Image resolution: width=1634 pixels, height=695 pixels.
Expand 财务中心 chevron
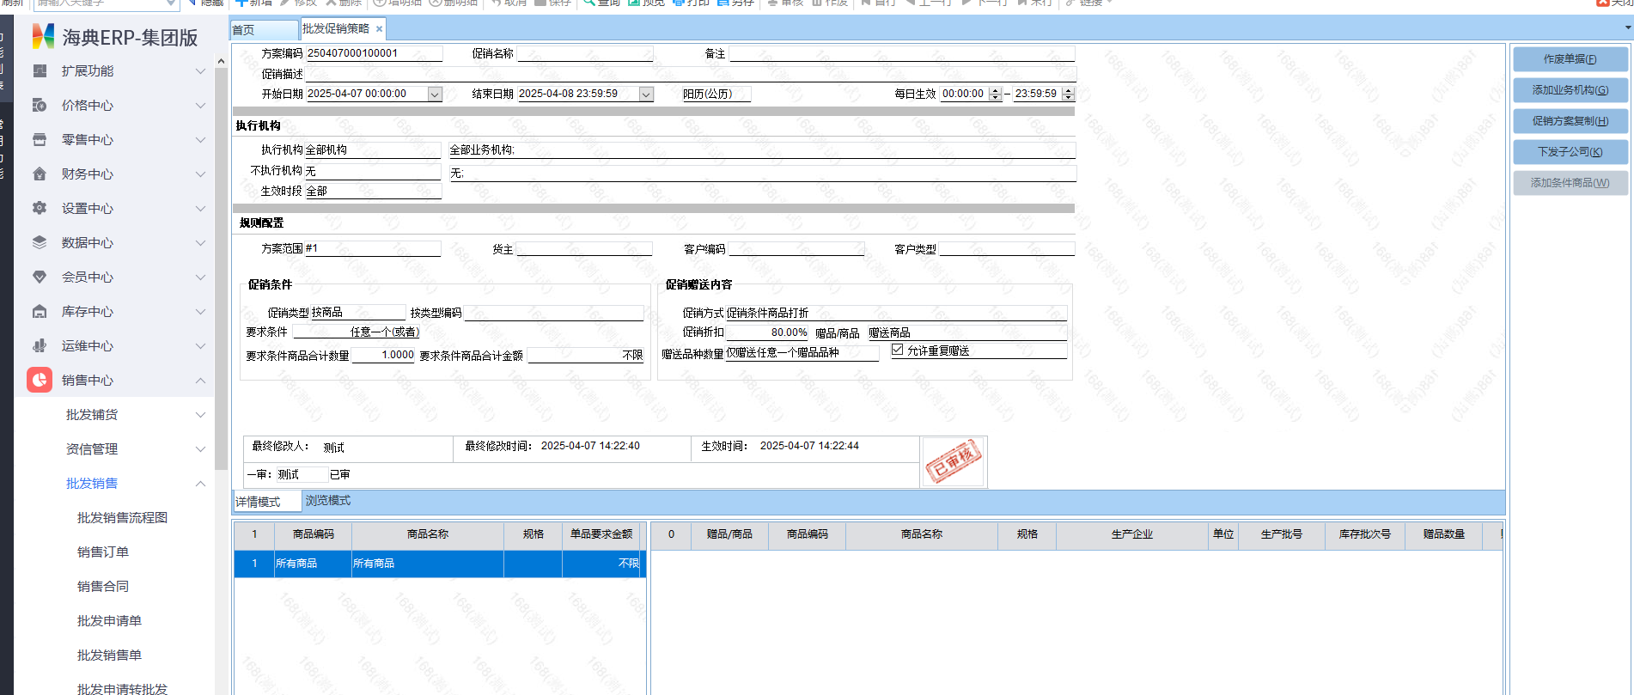tap(200, 174)
